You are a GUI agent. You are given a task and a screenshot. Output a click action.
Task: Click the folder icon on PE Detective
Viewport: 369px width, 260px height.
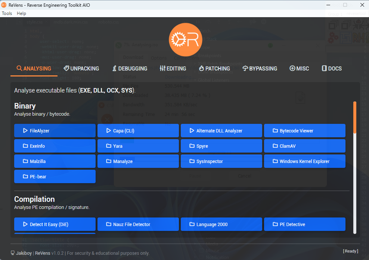click(x=275, y=224)
